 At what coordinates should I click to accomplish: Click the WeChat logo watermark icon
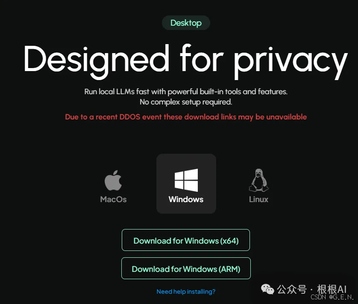click(x=267, y=289)
